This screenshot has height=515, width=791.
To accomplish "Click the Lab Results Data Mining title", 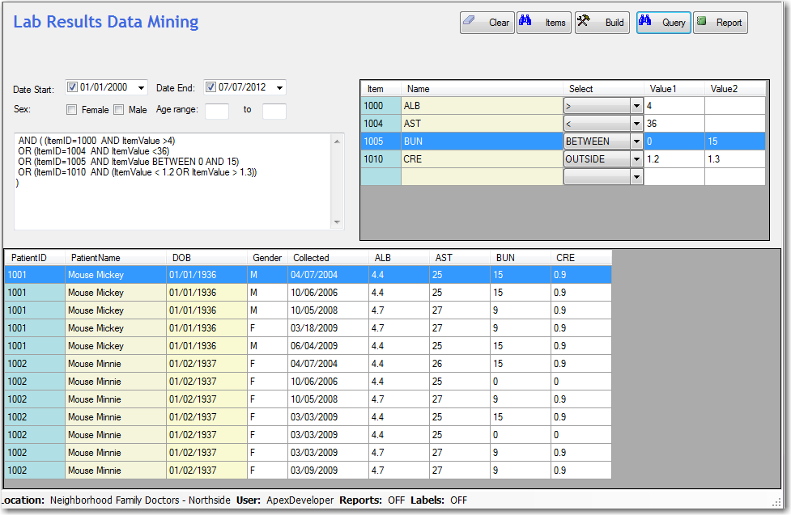I will tap(106, 22).
